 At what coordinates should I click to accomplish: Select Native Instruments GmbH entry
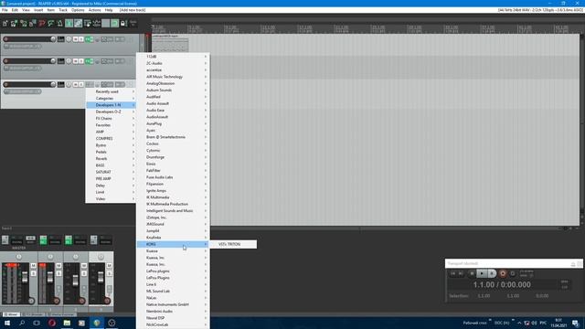click(173, 304)
